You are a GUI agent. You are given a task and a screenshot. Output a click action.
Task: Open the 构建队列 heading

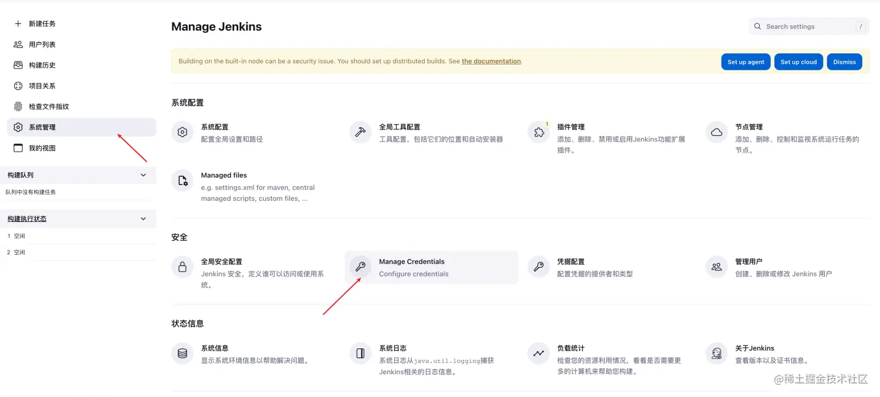tap(21, 175)
